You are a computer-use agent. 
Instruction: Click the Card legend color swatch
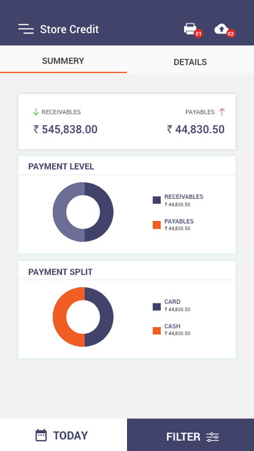(157, 307)
